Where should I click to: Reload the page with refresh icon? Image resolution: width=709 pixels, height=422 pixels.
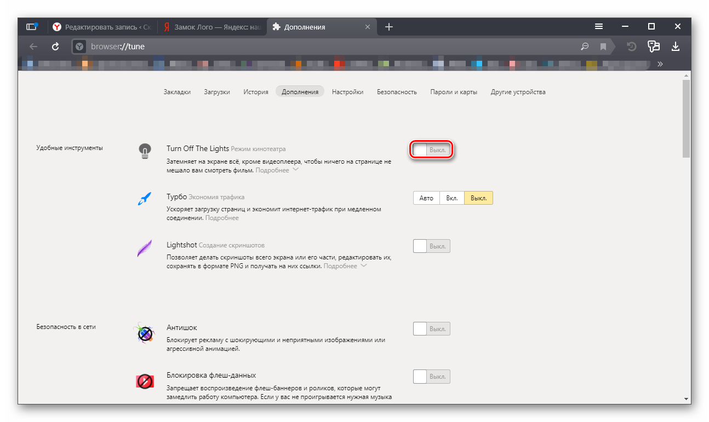click(55, 47)
